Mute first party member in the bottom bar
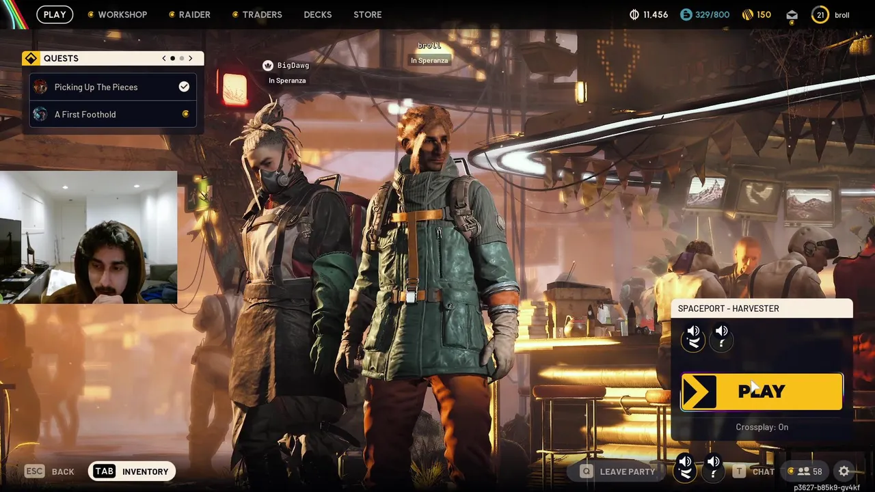This screenshot has width=875, height=492. click(x=685, y=468)
